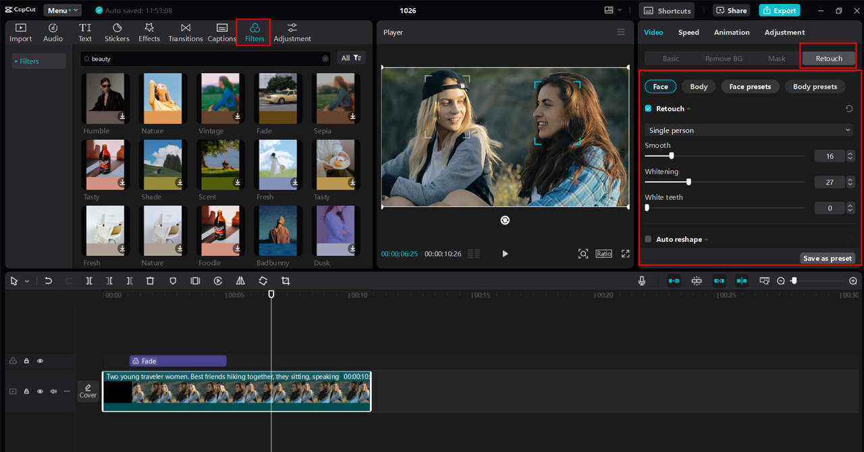Lock the main video track

(26, 391)
